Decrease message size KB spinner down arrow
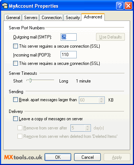Image resolution: width=134 pixels, height=165 pixels. point(101,102)
